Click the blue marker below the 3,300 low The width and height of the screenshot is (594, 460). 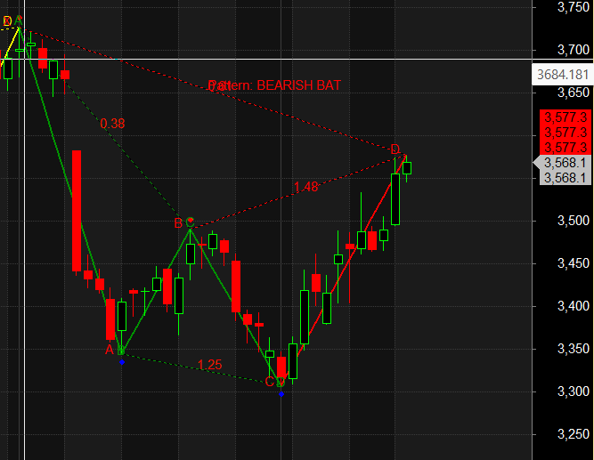coord(281,392)
